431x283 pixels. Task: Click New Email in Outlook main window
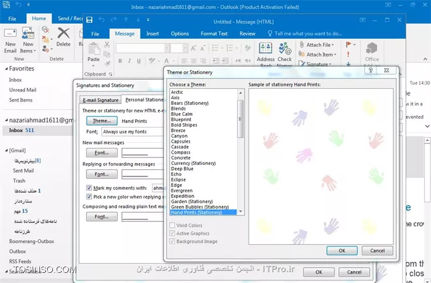point(10,41)
